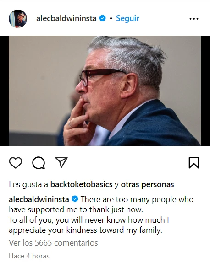Follow the account via Seguir

coord(127,18)
